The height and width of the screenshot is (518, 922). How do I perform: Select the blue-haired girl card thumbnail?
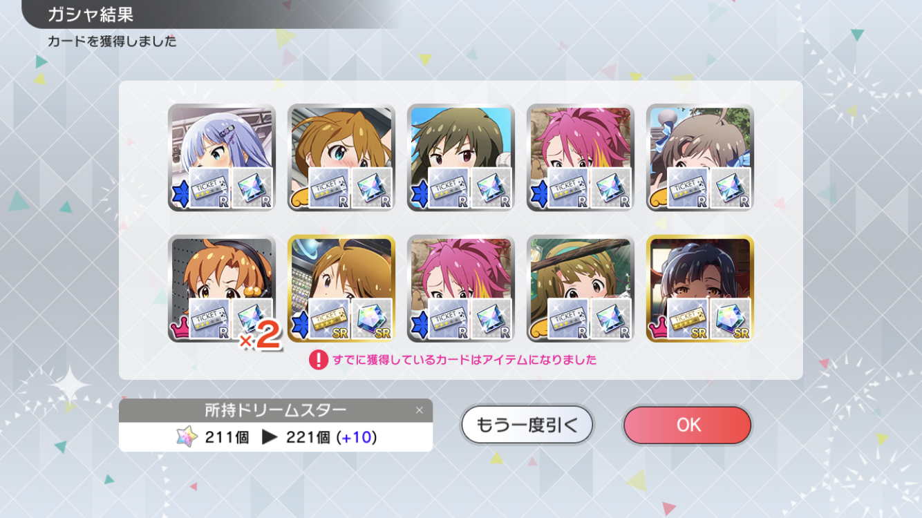[221, 157]
